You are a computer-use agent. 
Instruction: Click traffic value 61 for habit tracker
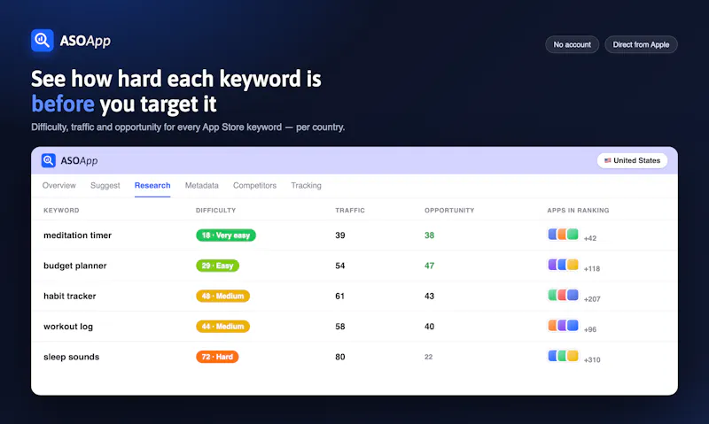340,296
